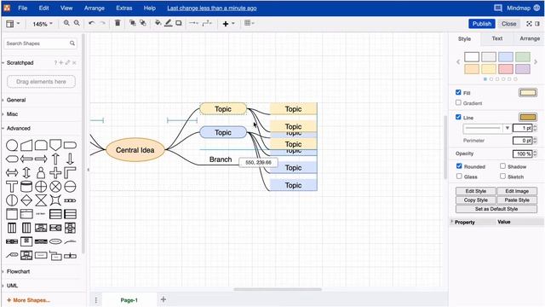
Task: Add to Scratchpad with plus icon
Action: [x=61, y=62]
